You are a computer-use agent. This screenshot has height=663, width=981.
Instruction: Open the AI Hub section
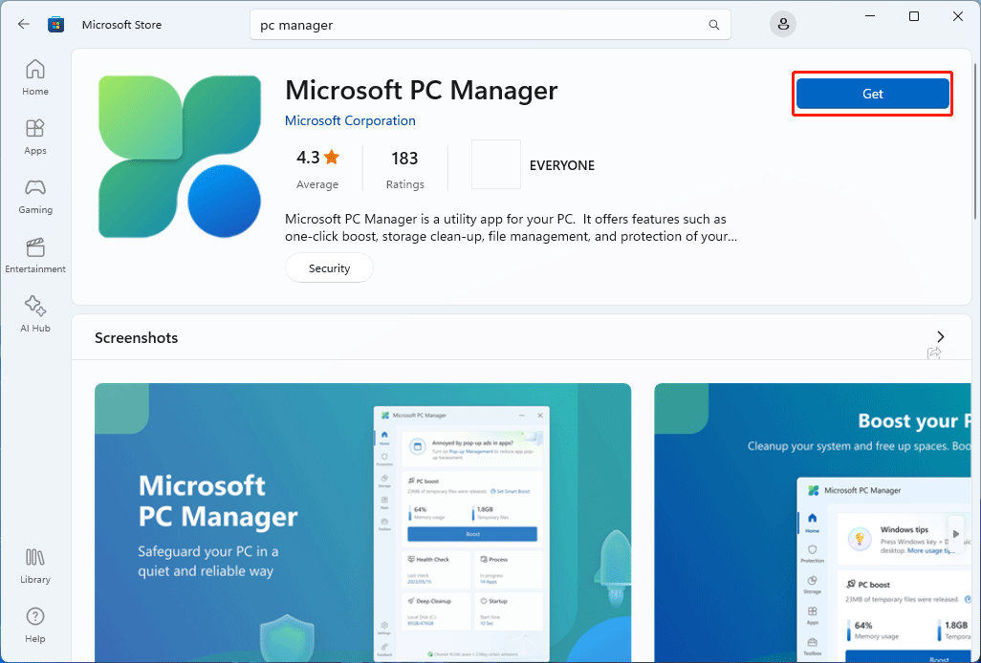click(34, 314)
